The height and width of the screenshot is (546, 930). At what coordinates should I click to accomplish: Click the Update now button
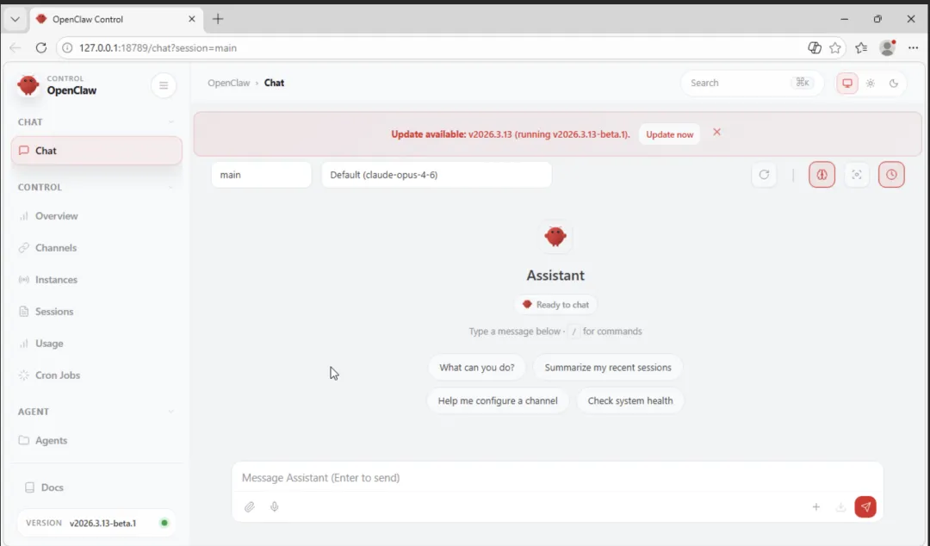(x=670, y=134)
